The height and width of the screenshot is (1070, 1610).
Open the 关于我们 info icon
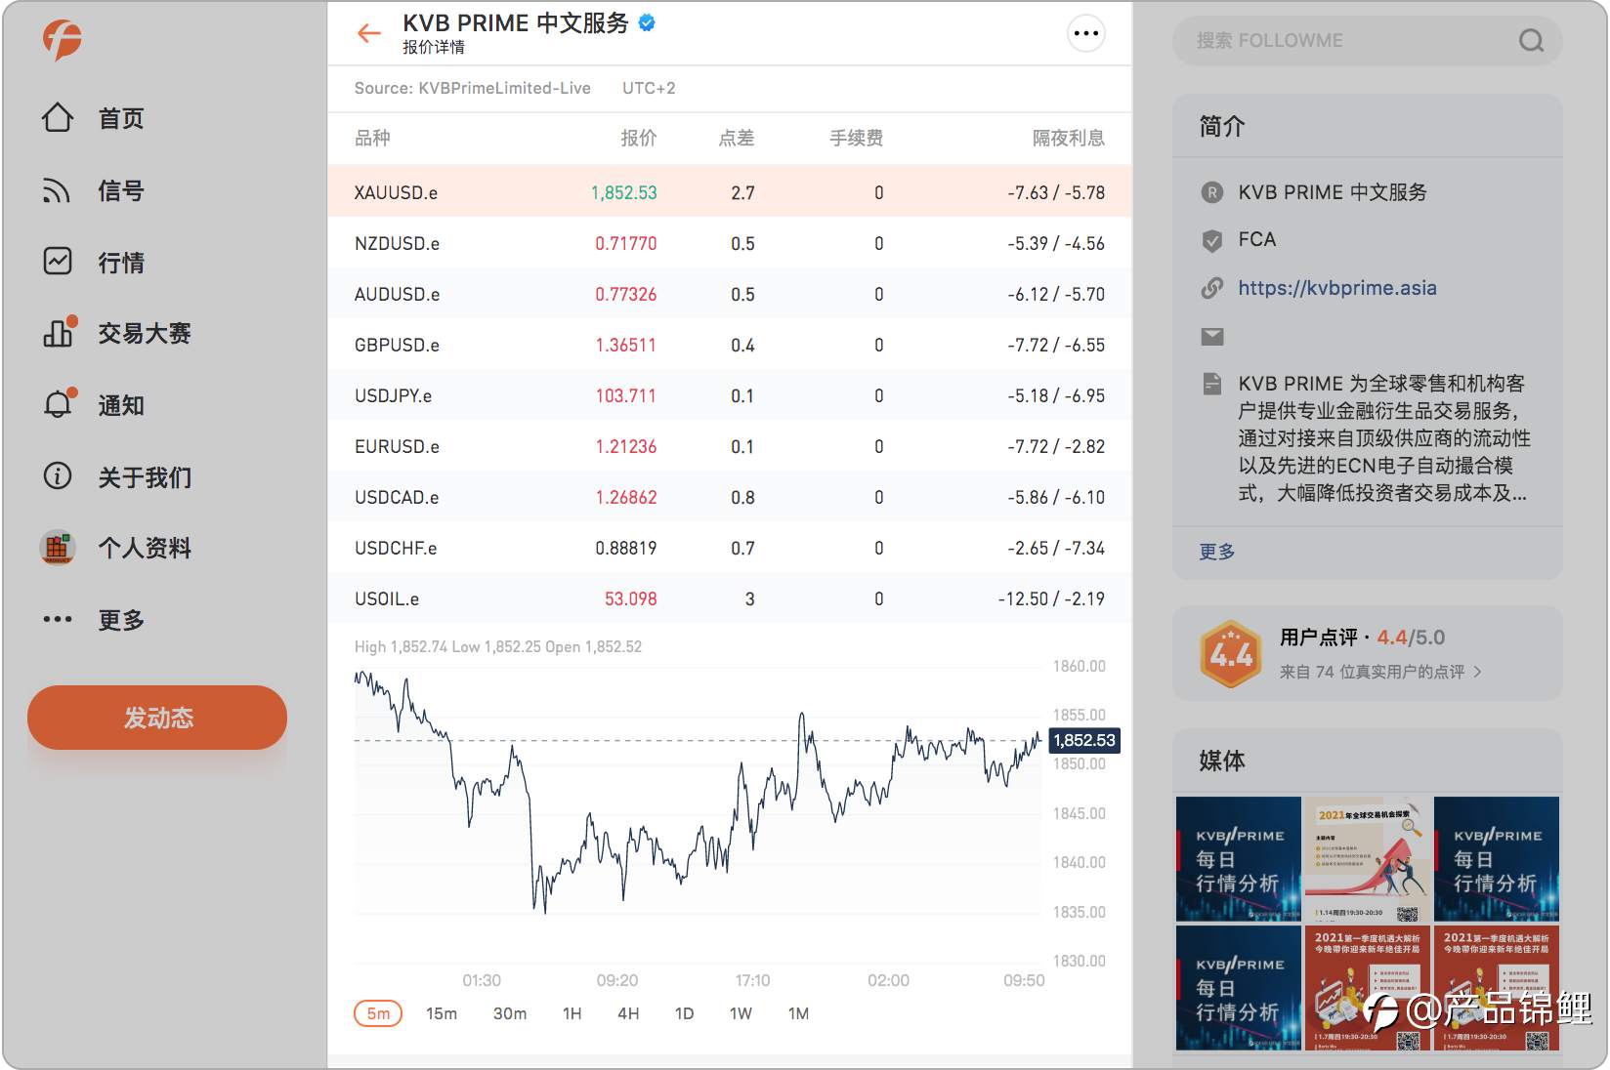58,476
